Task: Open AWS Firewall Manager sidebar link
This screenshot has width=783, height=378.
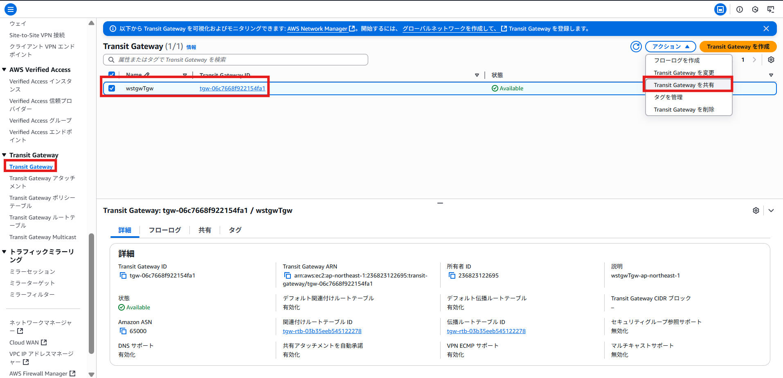Action: click(x=43, y=374)
